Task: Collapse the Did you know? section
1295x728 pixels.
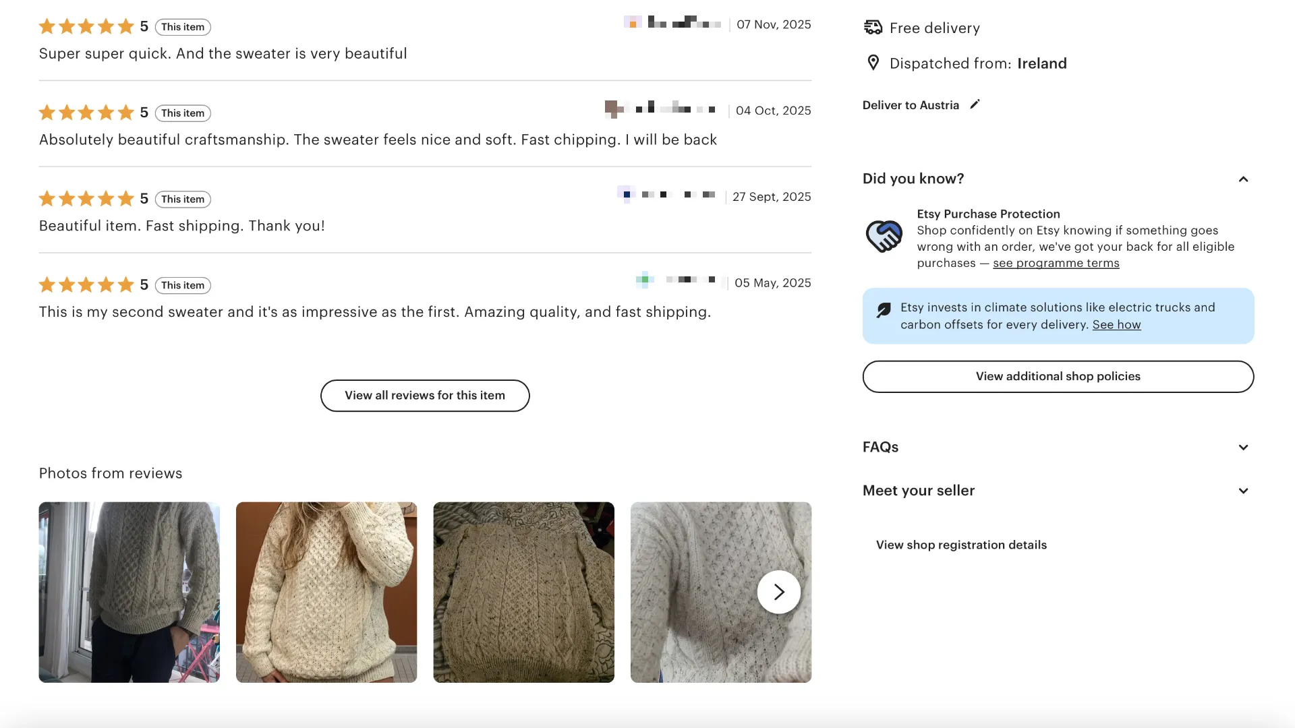Action: (1243, 179)
